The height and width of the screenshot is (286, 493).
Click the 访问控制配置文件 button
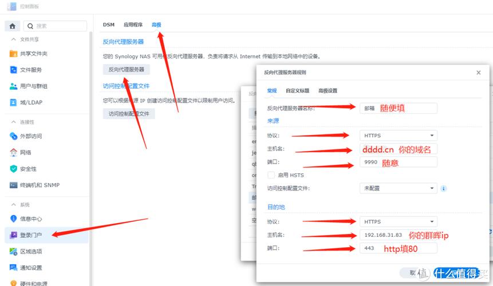(x=129, y=114)
